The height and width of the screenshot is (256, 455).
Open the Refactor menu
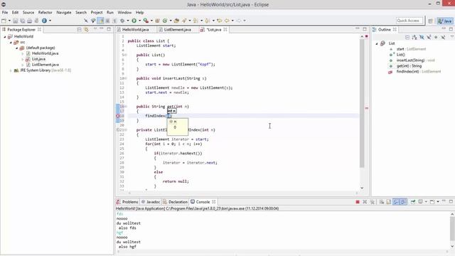tap(45, 13)
